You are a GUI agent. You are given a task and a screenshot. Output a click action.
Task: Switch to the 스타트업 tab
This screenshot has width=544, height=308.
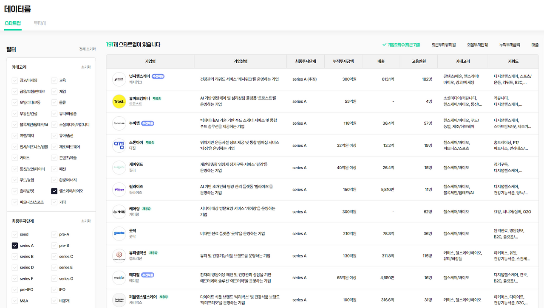pyautogui.click(x=13, y=23)
